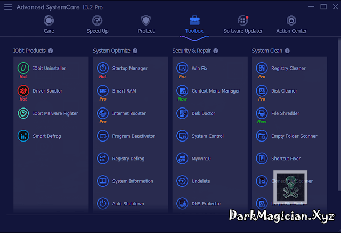
Task: Open the MyWin10 icon
Action: [182, 159]
